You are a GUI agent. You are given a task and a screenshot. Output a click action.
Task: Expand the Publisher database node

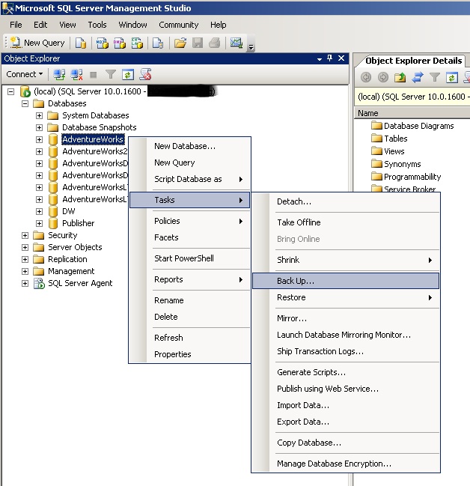coord(39,223)
